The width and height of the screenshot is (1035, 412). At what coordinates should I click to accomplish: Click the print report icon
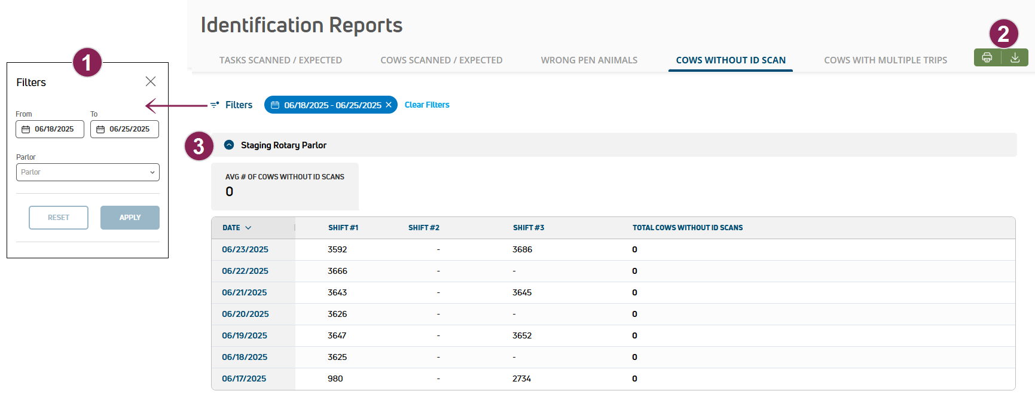(987, 57)
